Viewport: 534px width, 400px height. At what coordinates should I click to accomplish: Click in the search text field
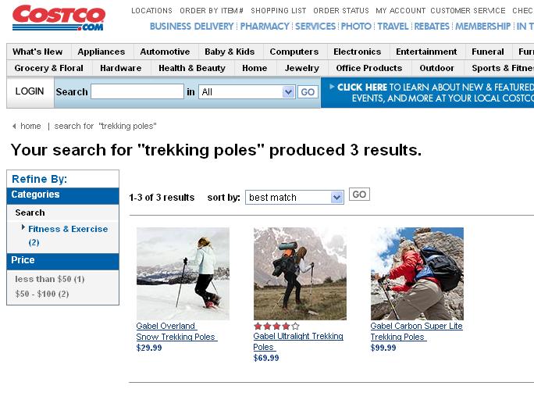point(137,92)
